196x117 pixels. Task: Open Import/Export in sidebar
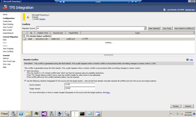8,33
